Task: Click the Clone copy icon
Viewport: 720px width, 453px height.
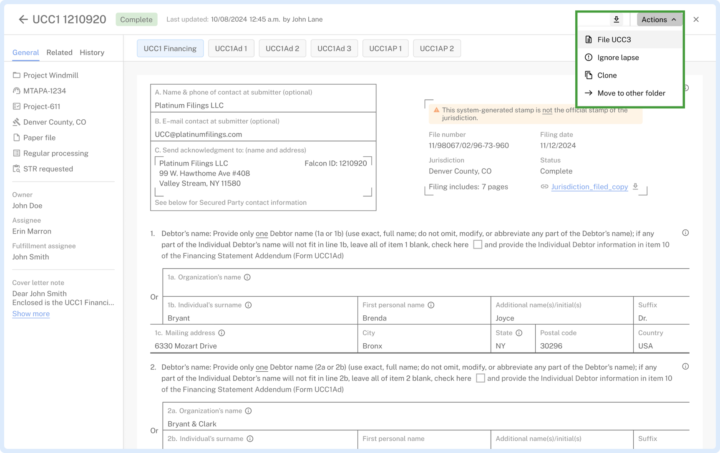Action: (589, 75)
